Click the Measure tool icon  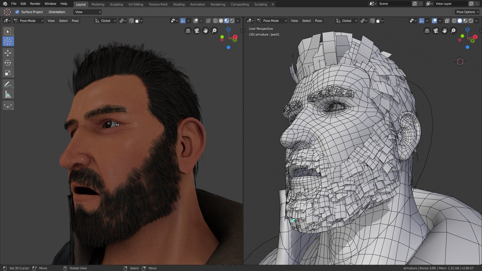click(x=8, y=94)
